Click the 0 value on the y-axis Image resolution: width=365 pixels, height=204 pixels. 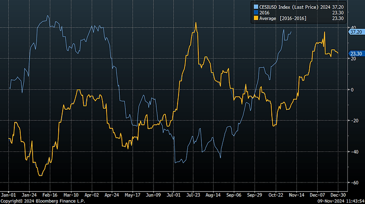352,89
